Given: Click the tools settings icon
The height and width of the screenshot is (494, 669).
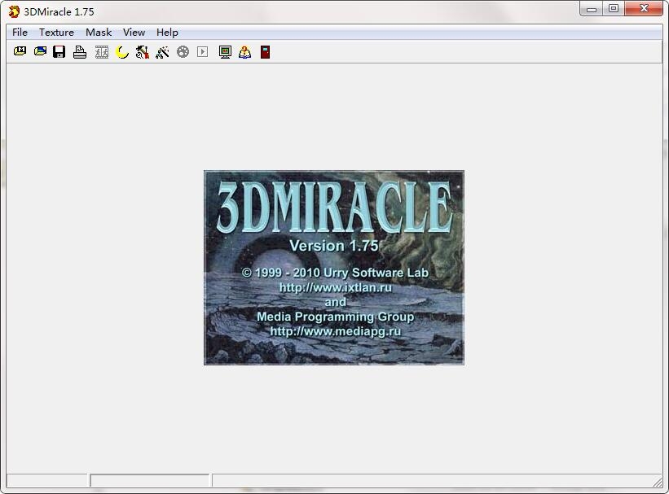Looking at the screenshot, I should click(x=143, y=52).
